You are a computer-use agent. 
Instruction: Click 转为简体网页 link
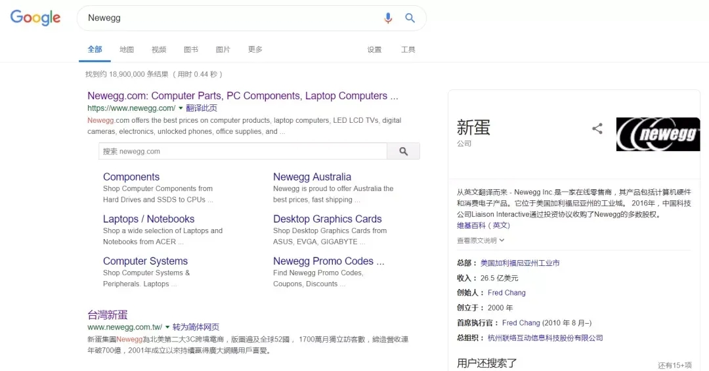point(196,327)
